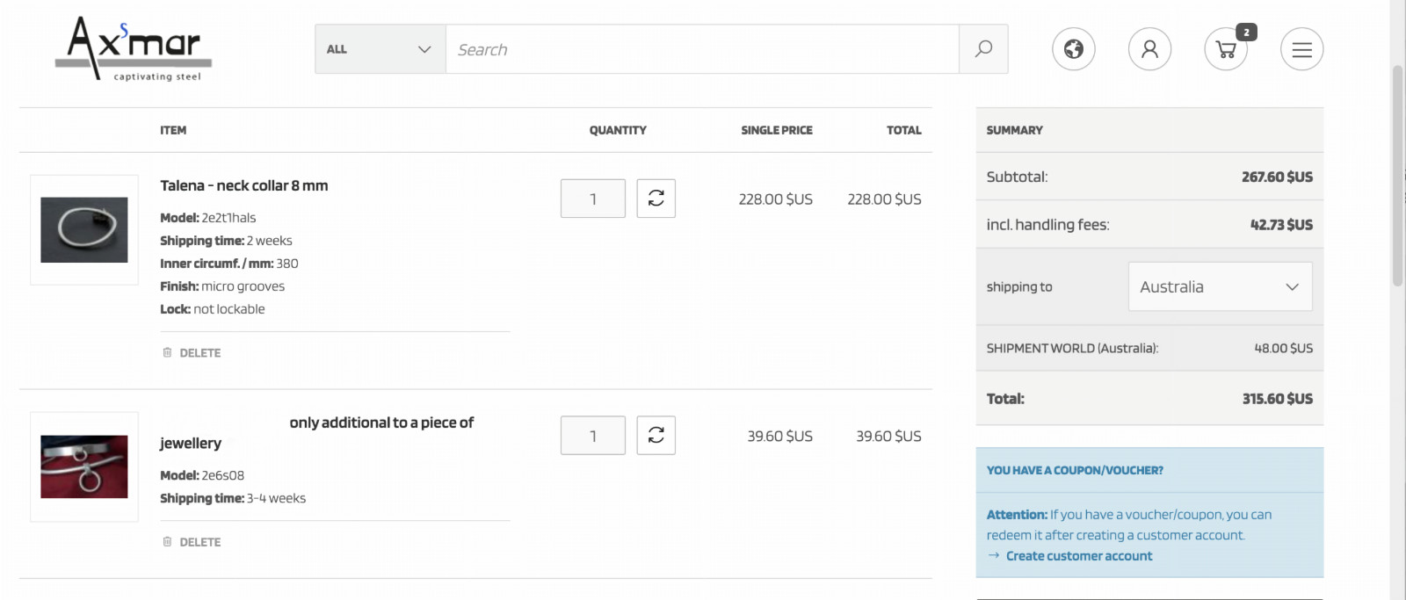Click trash icon for Talena neck collar
Viewport: 1406px width, 600px height.
point(167,352)
